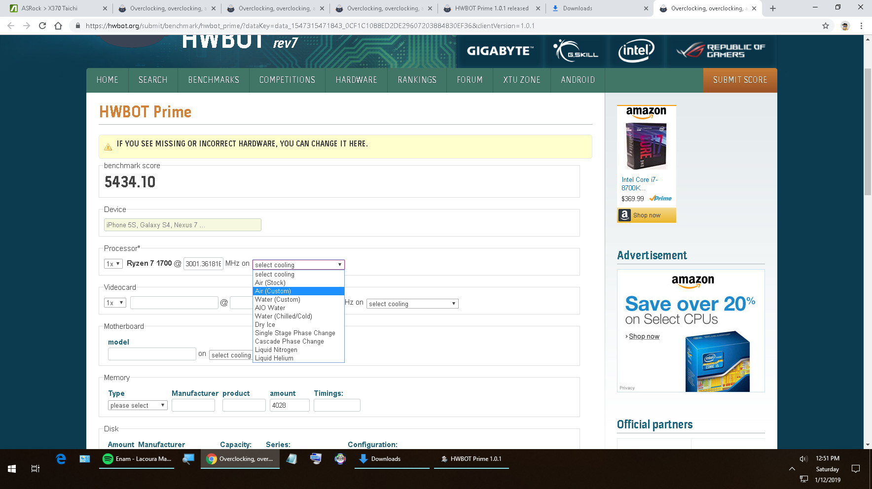Open the XTU ZONE navigation item

(x=522, y=80)
